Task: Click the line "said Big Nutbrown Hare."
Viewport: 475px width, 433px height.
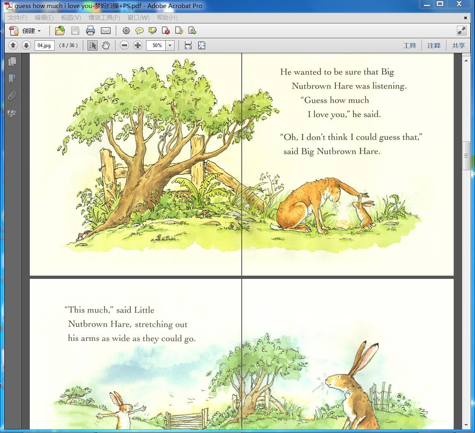Action: click(x=332, y=151)
